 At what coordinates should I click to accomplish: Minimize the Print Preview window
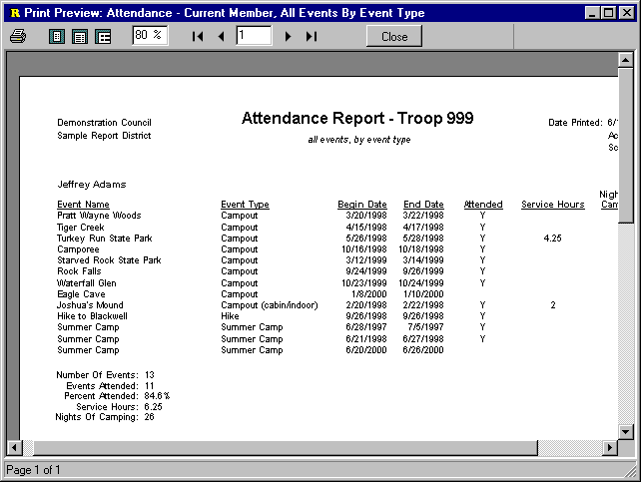coord(592,13)
